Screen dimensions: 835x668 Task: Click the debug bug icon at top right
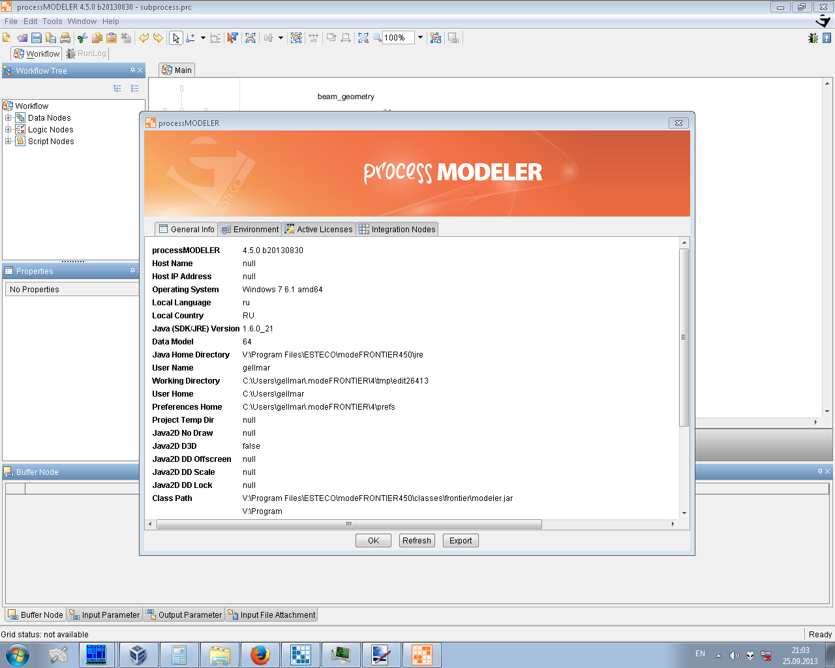[x=813, y=38]
